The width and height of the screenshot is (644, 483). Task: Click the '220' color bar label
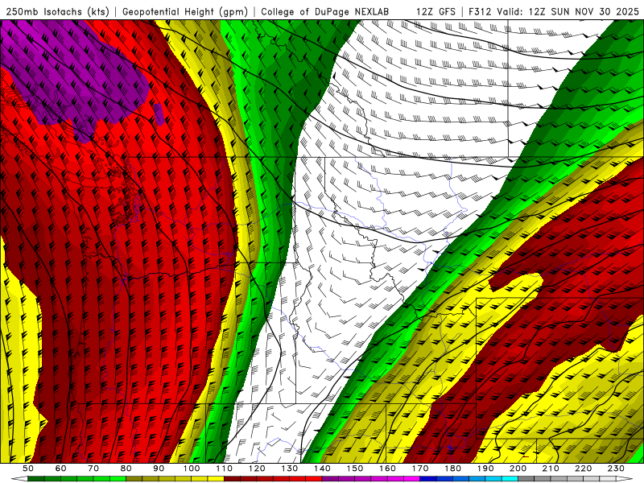pyautogui.click(x=583, y=469)
